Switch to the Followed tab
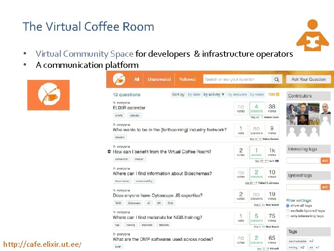Image resolution: width=334 pixels, height=251 pixels. coord(187,79)
